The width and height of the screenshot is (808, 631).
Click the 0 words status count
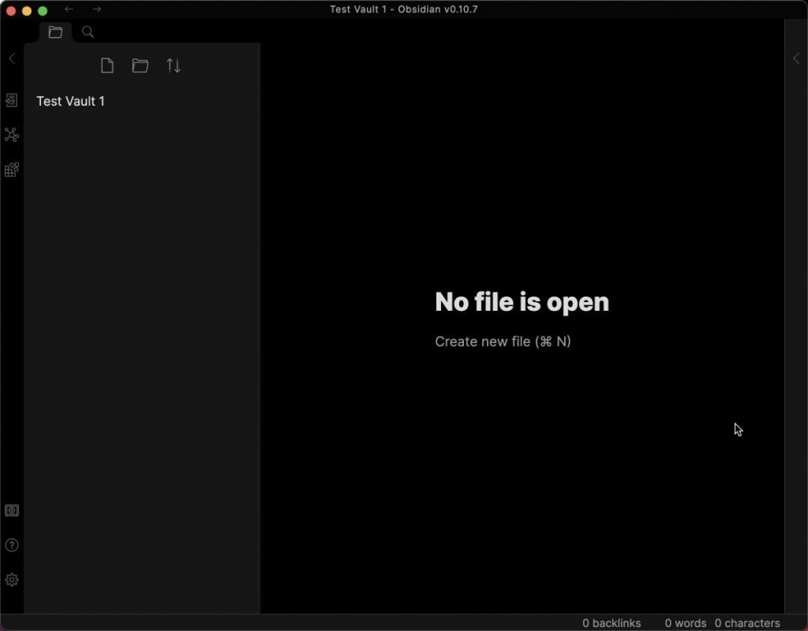coord(686,623)
